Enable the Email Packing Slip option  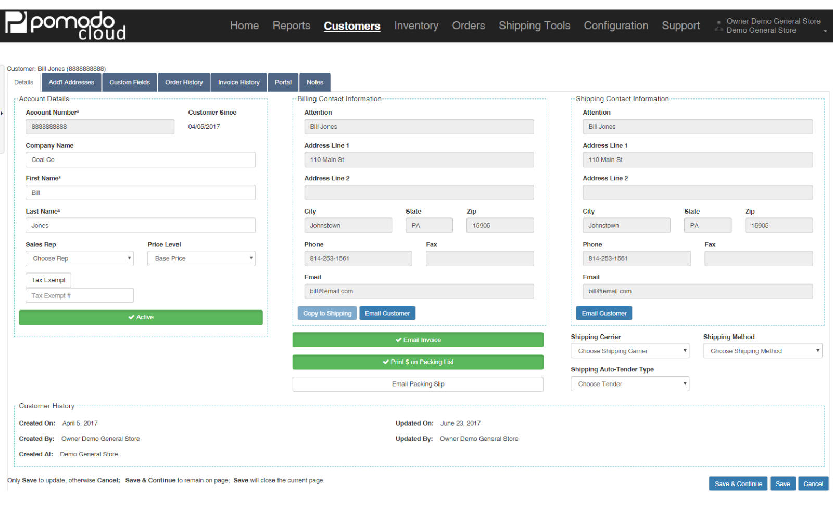coord(418,384)
